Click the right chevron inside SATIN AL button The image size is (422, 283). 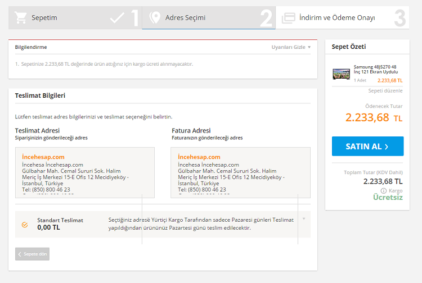(x=386, y=147)
